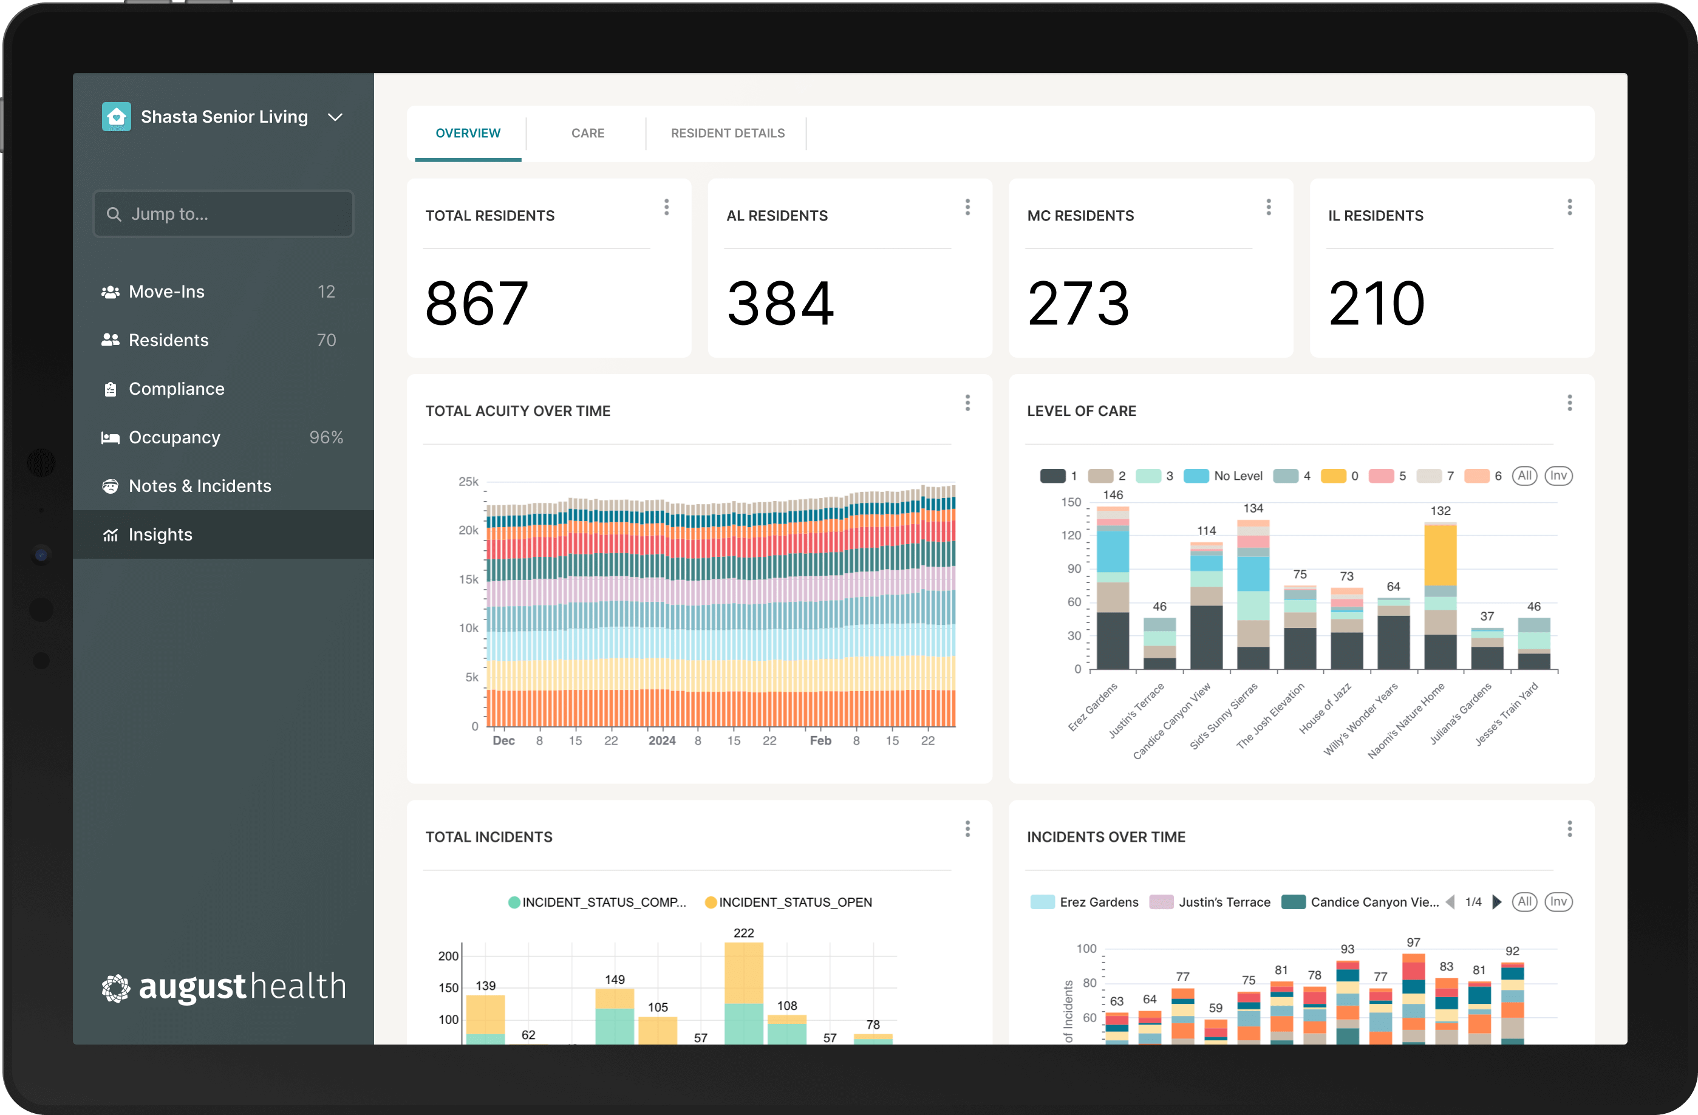The height and width of the screenshot is (1115, 1698).
Task: Click the Notes & Incidents icon
Action: tap(111, 486)
